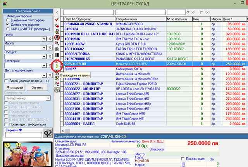Click the clipboard icon below the red arrow icon
Screen dimensions: 248x167
tap(57, 31)
